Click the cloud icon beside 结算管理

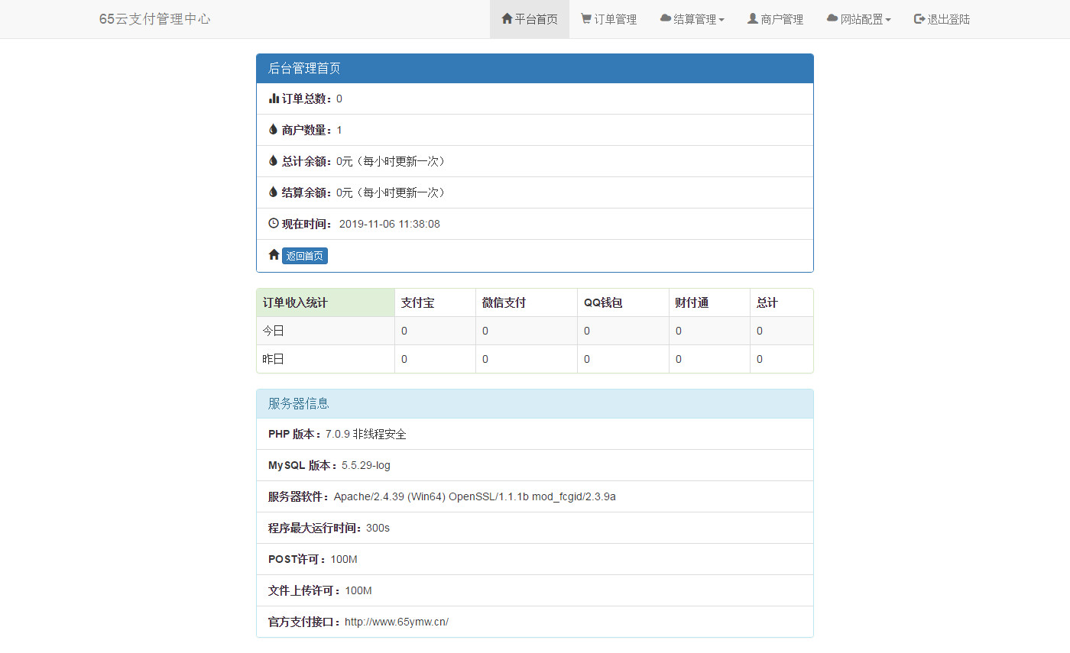click(x=666, y=19)
